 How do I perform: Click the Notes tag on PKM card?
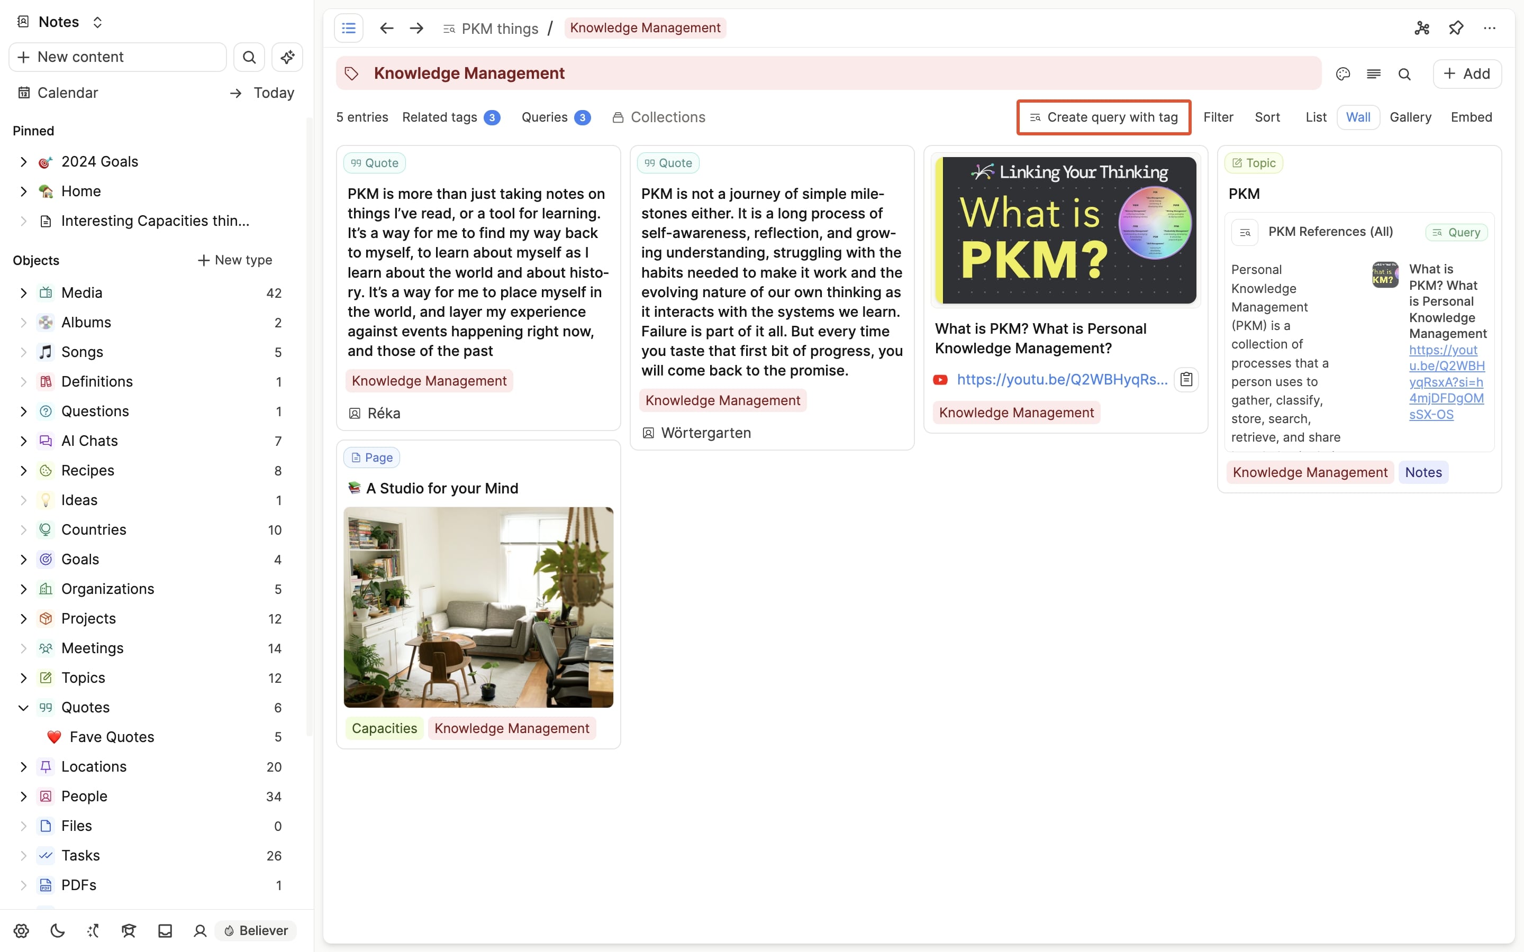point(1423,472)
